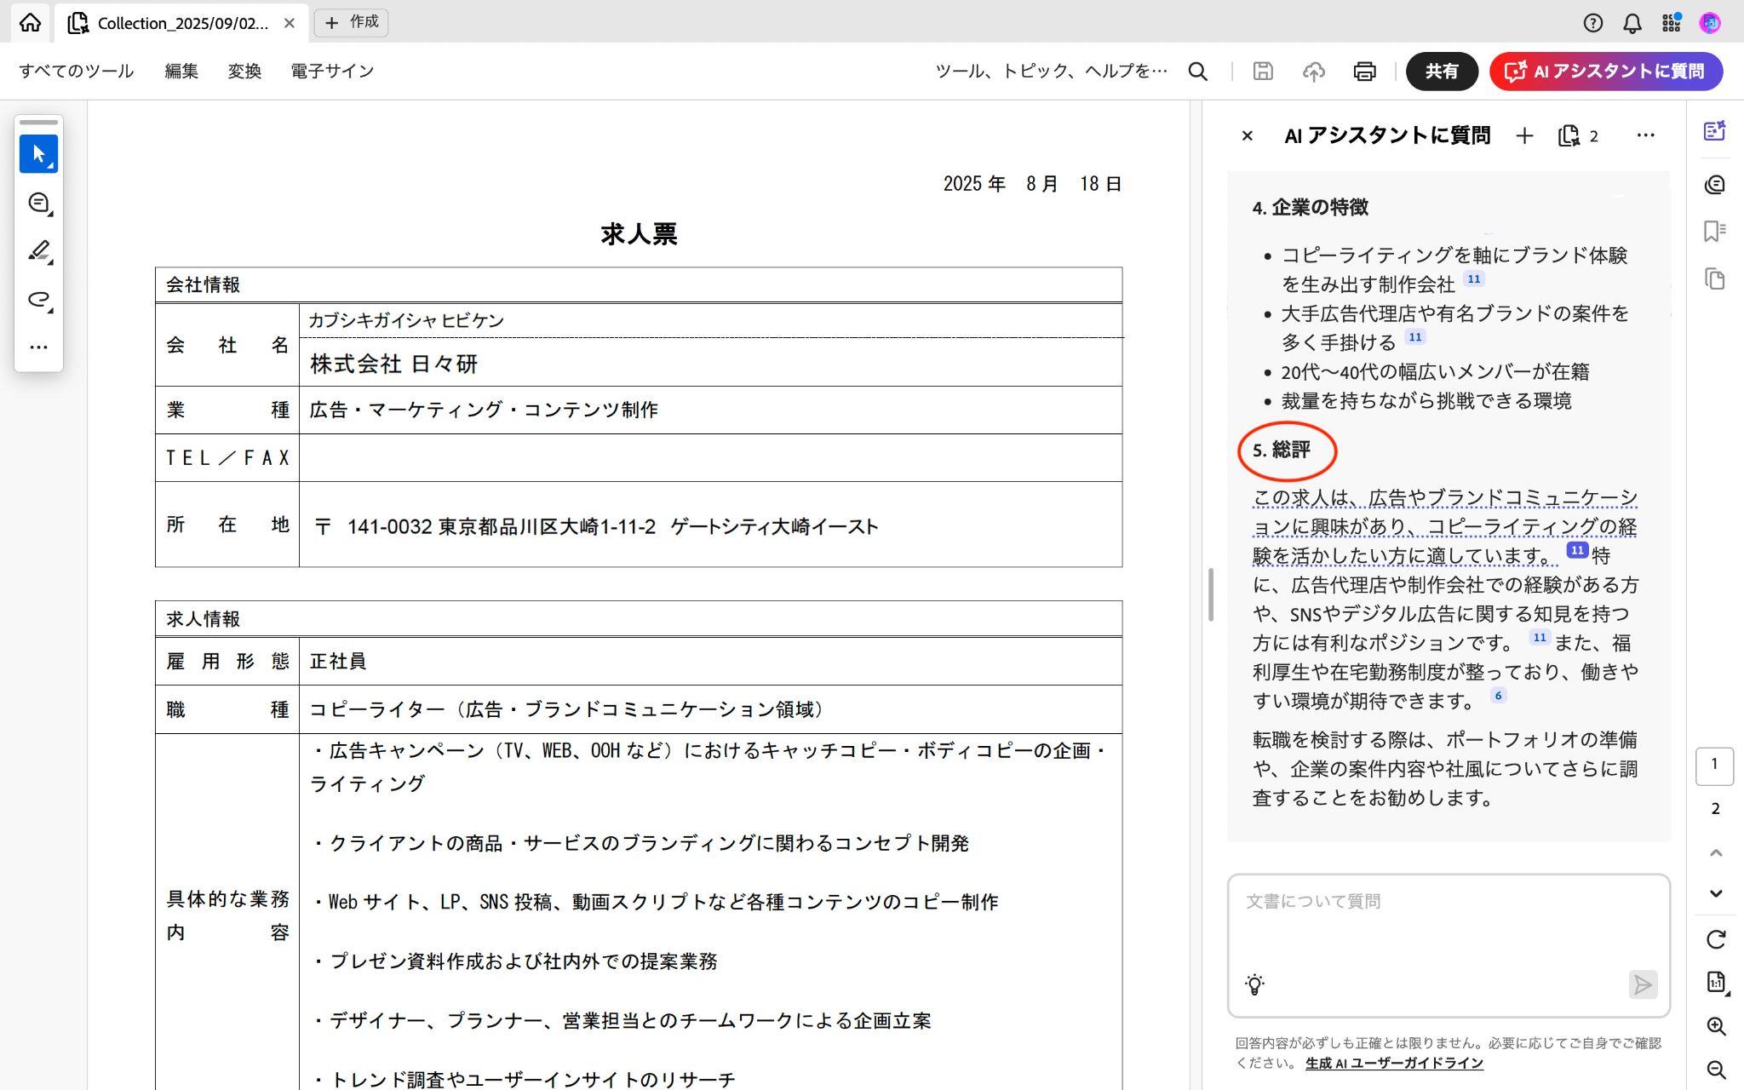Click the save icon in the toolbar
The width and height of the screenshot is (1744, 1090).
pyautogui.click(x=1263, y=72)
